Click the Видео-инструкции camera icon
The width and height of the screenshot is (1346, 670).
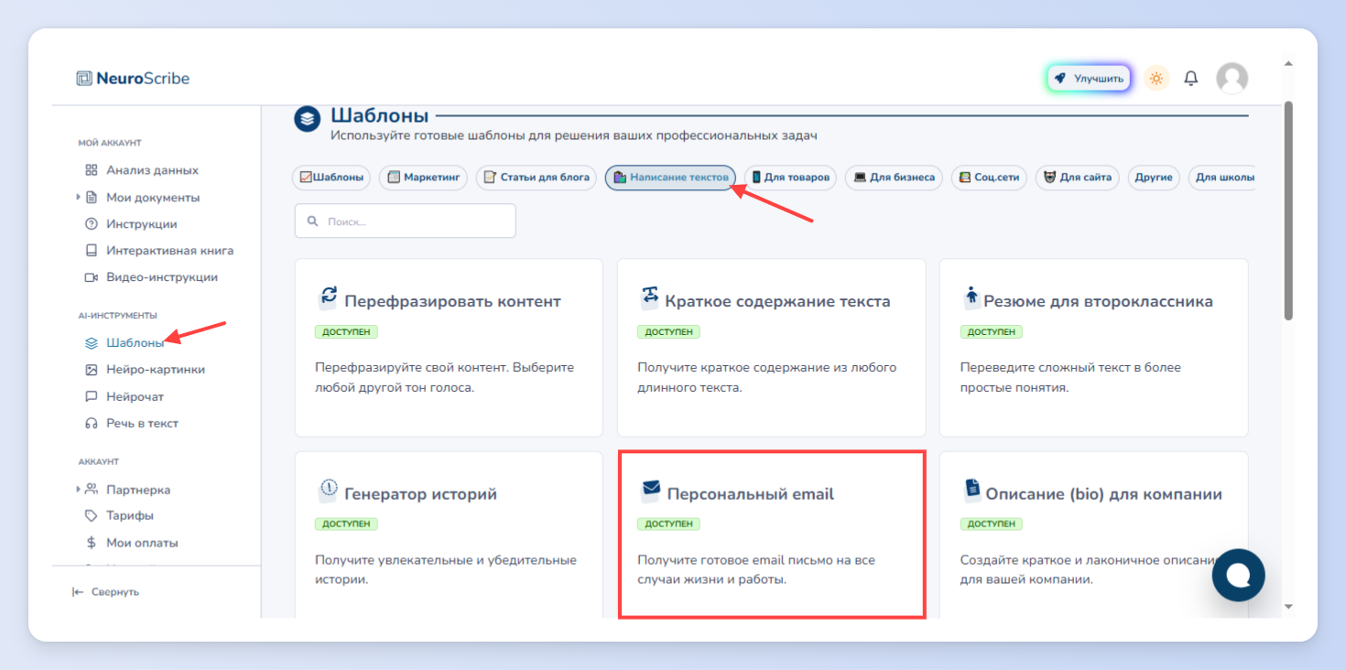(91, 277)
